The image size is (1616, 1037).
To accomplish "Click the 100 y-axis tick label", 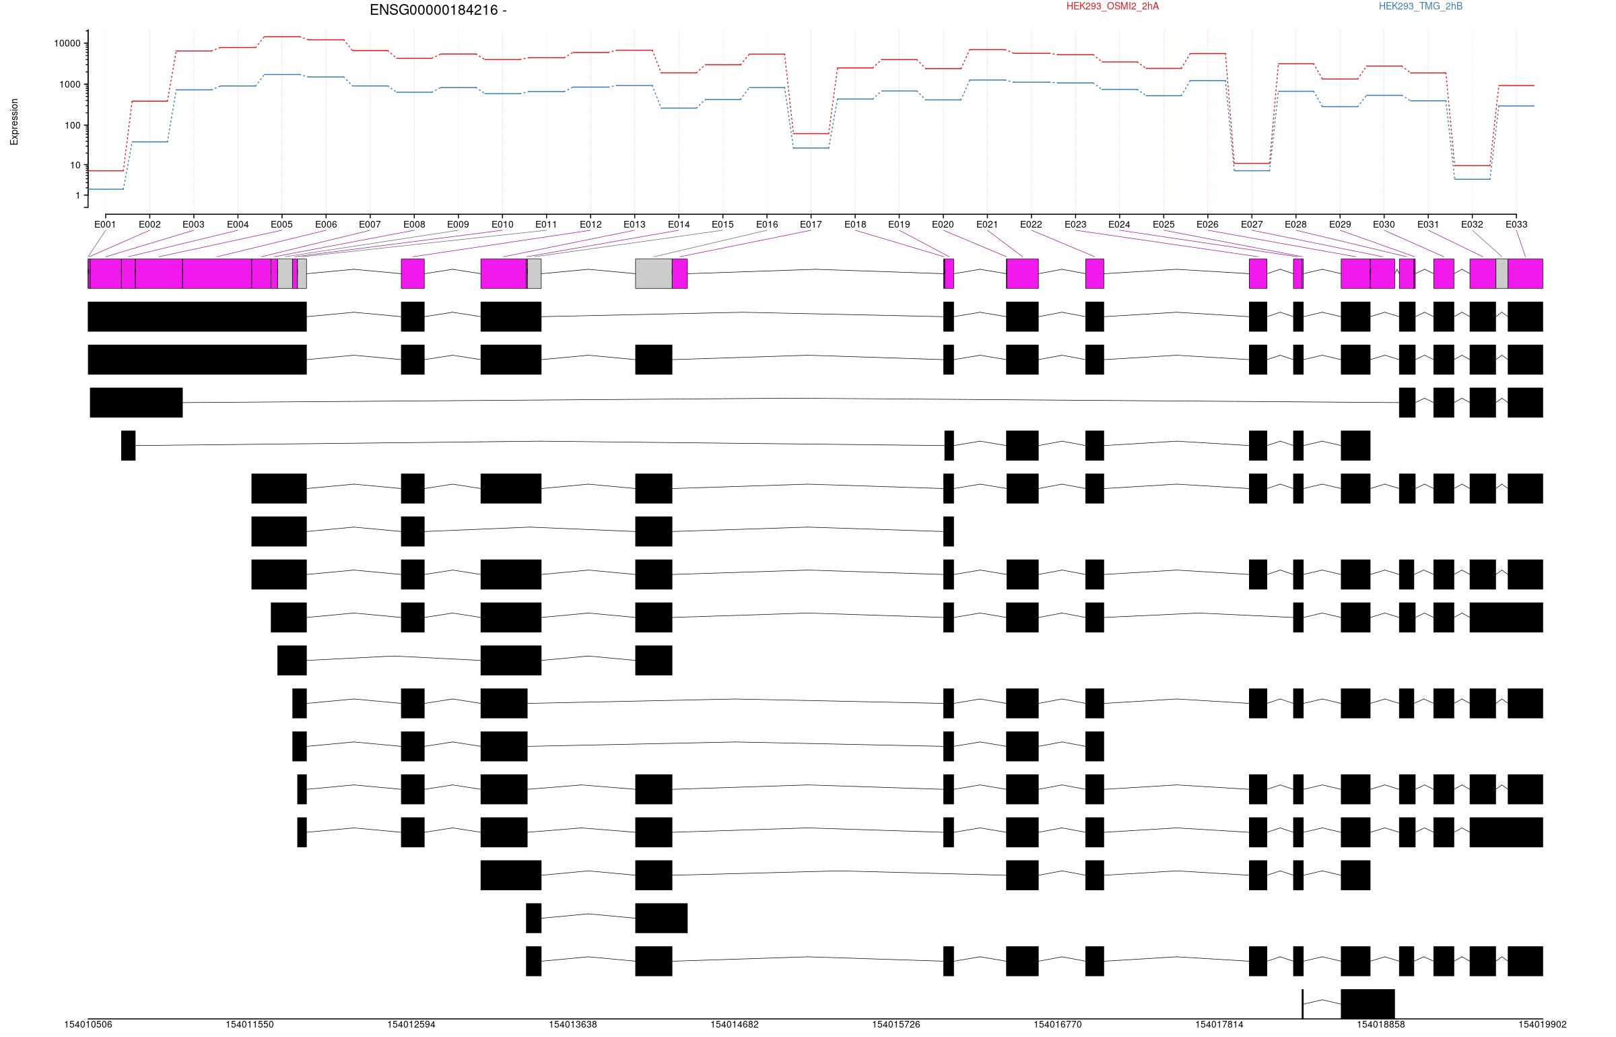I will click(72, 125).
